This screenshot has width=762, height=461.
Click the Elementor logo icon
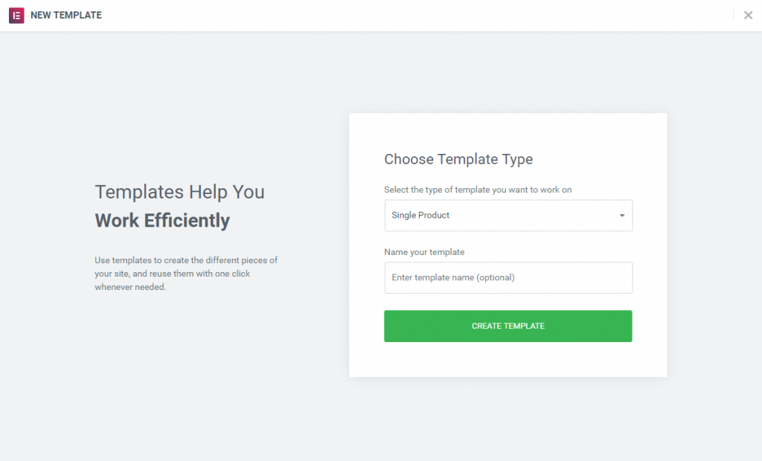pos(16,15)
